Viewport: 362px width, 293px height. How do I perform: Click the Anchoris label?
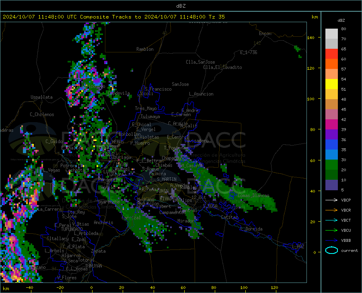click(x=103, y=222)
